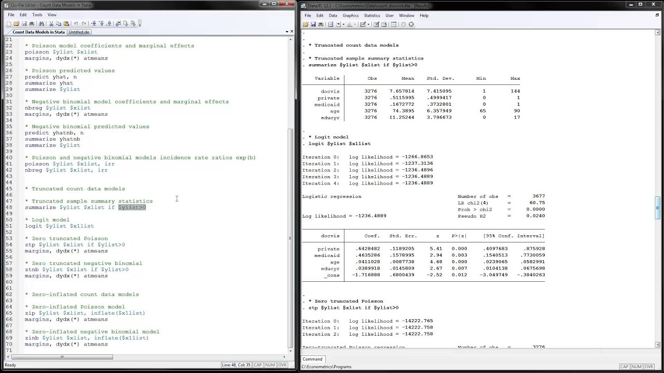Click line 66 zip inflate command
This screenshot has height=373, width=664.
click(85, 313)
